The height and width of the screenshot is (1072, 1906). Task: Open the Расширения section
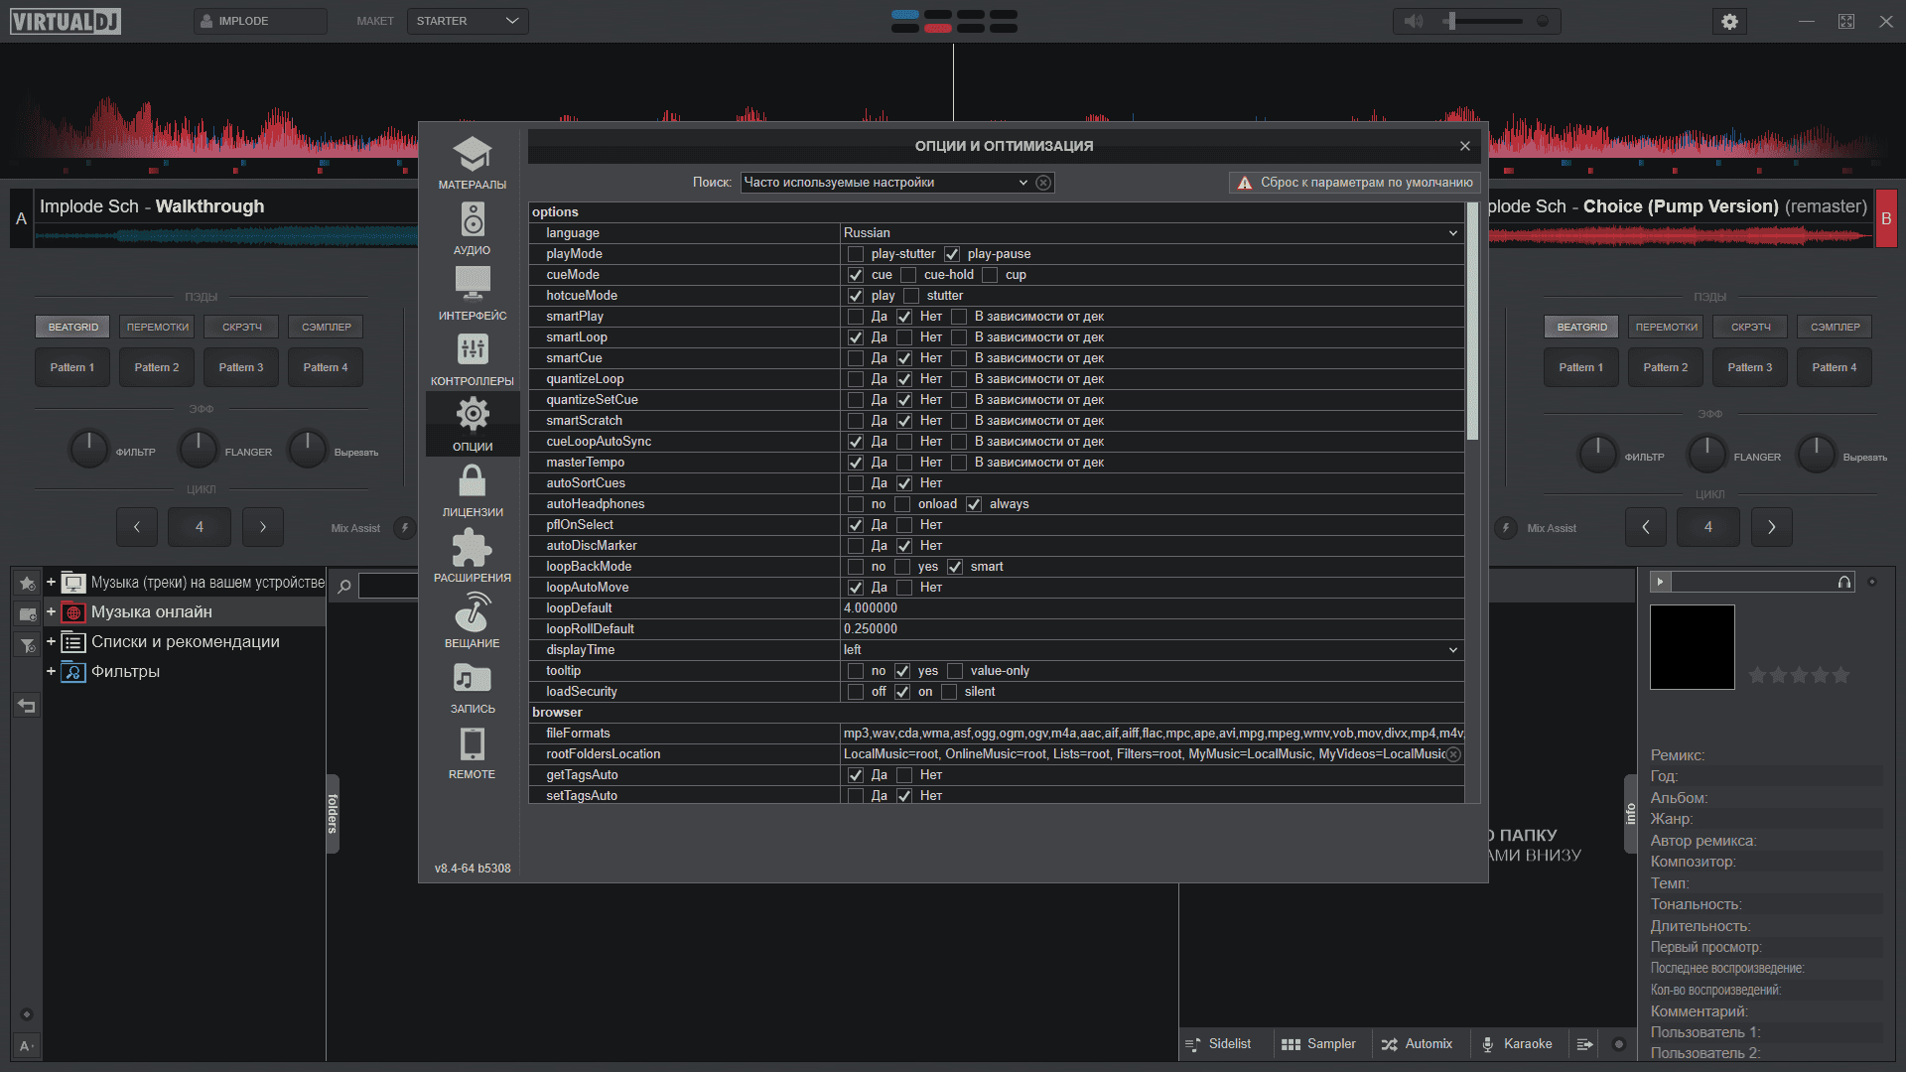[473, 556]
